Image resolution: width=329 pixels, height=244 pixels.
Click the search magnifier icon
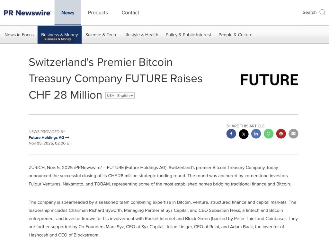click(322, 13)
